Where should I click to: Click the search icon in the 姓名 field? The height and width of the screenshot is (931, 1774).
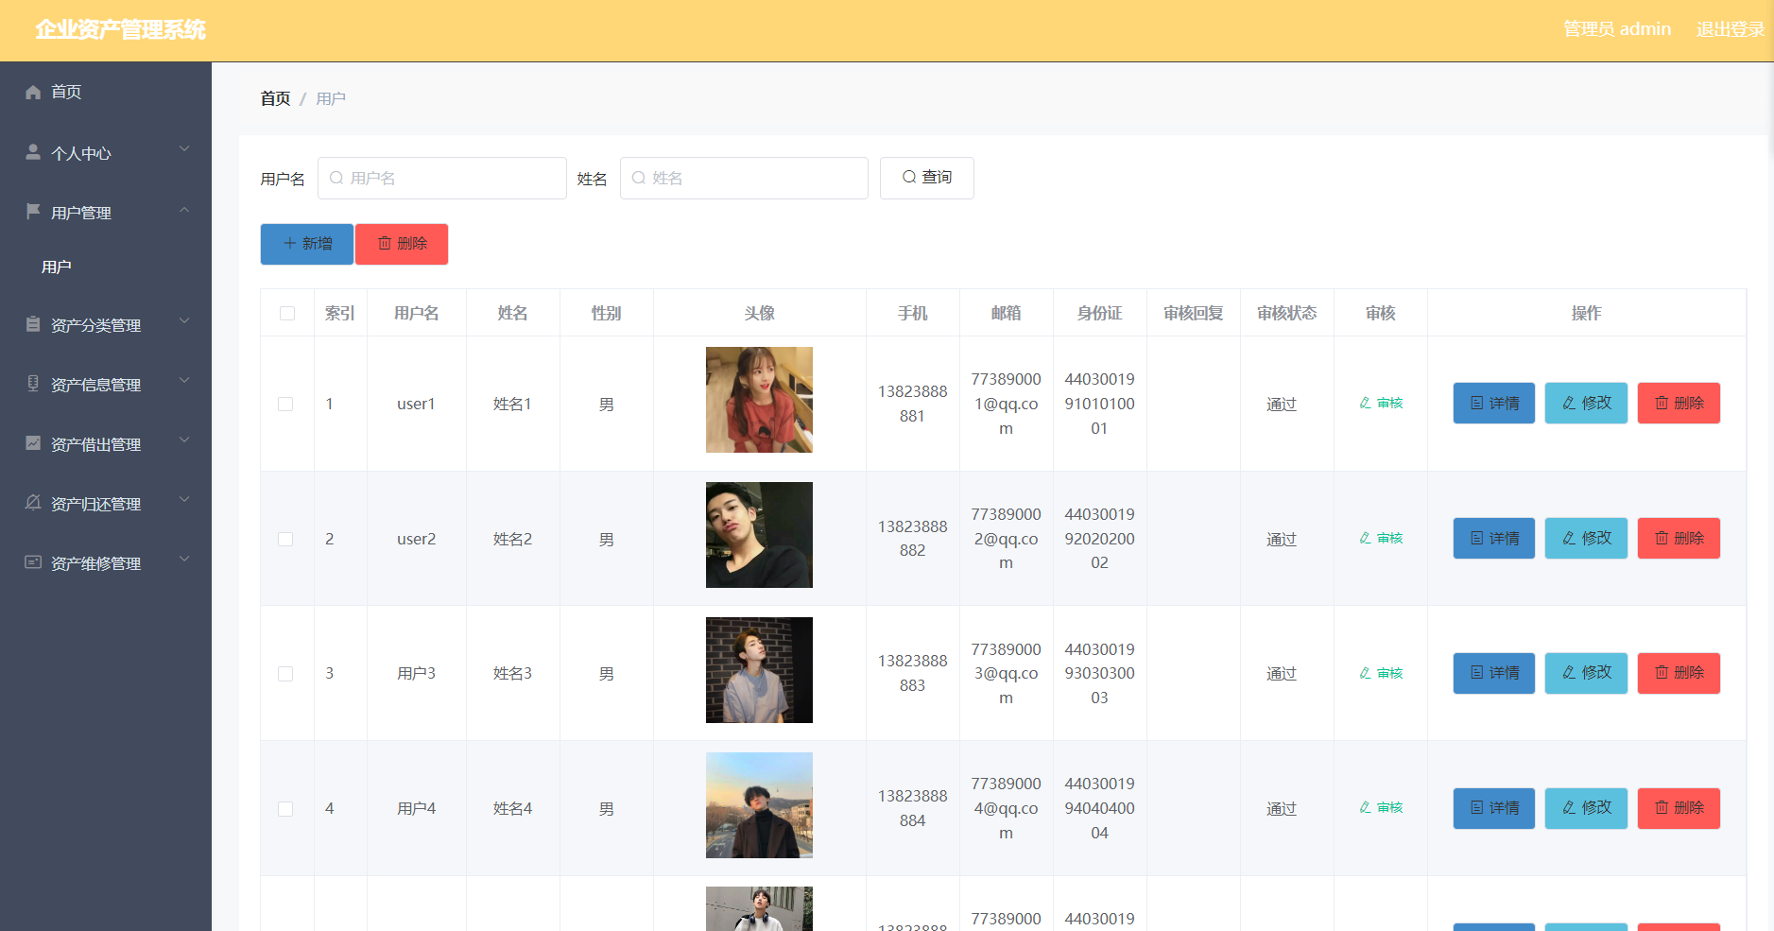pos(639,178)
